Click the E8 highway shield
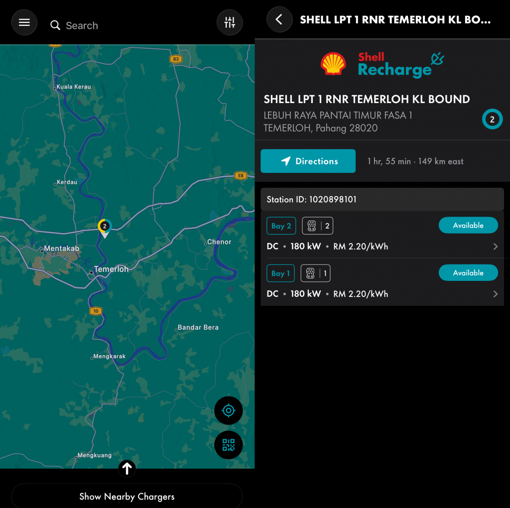 241,176
